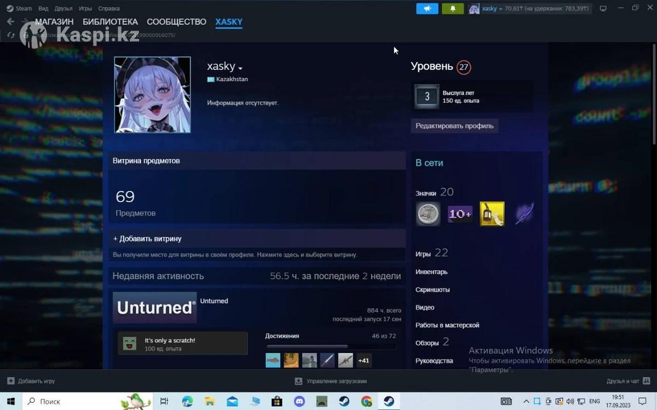Click the fish achievement icon

(273, 360)
